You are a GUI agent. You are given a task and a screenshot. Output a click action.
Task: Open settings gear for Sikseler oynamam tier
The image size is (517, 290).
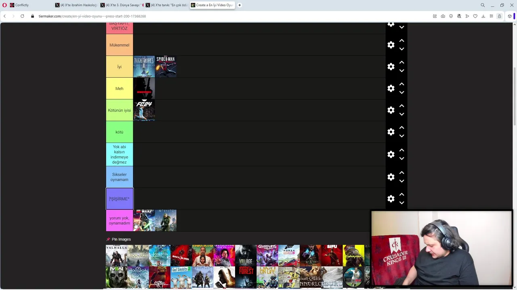[391, 177]
